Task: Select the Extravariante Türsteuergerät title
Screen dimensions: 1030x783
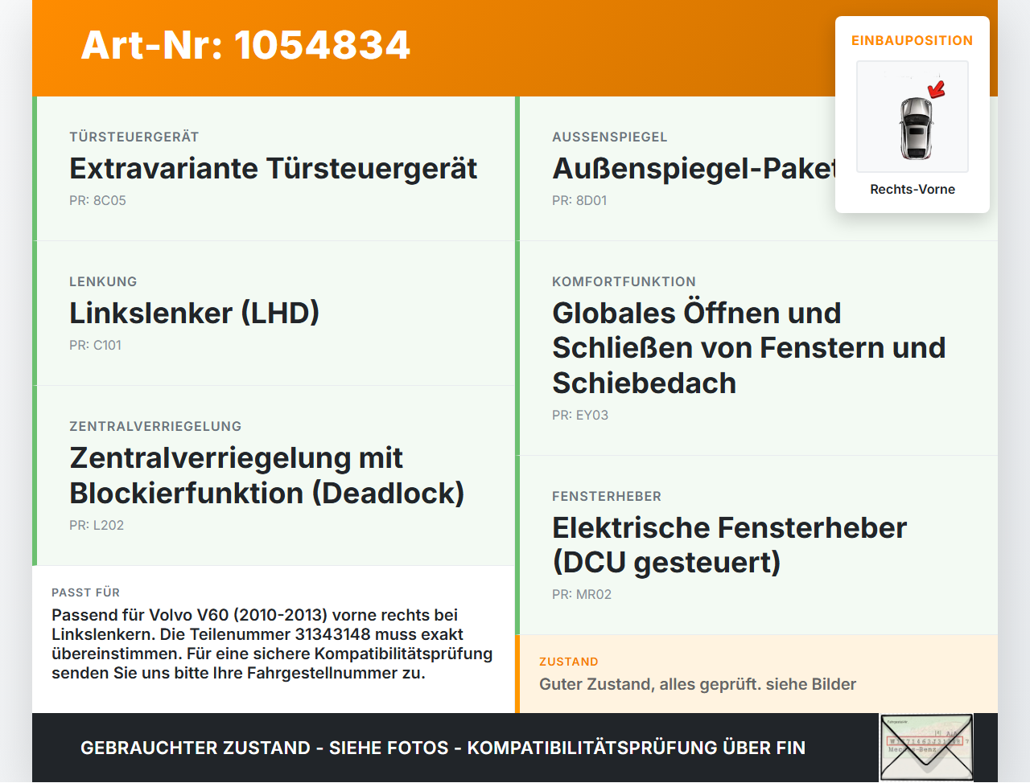Action: click(x=274, y=169)
